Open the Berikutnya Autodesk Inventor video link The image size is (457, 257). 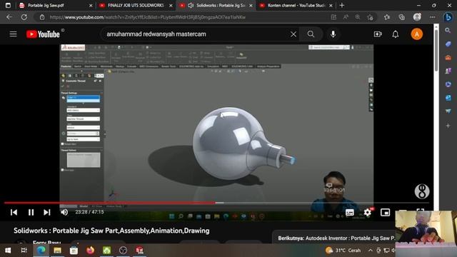click(x=336, y=238)
